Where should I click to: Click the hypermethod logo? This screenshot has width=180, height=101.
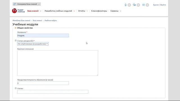point(18,11)
